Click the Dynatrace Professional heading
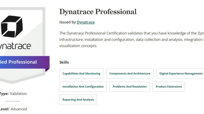 98,12
